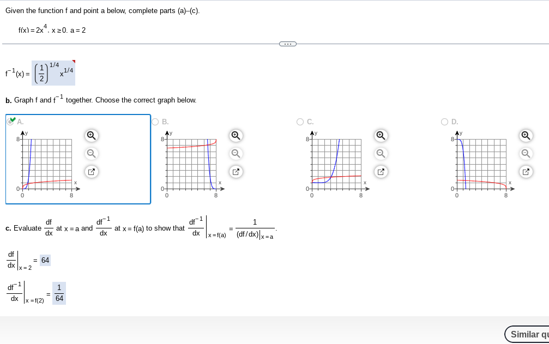This screenshot has height=344, width=549.
Task: Enlarge graph A in popup view
Action: [91, 172]
